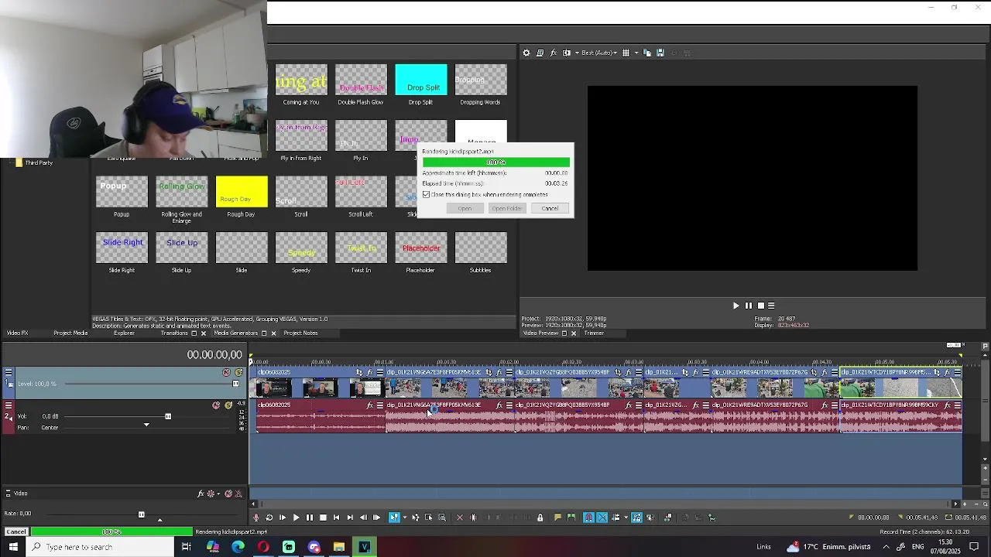Toggle Automatic Crossfades icon
Viewport: 991px width, 557px height.
[602, 518]
